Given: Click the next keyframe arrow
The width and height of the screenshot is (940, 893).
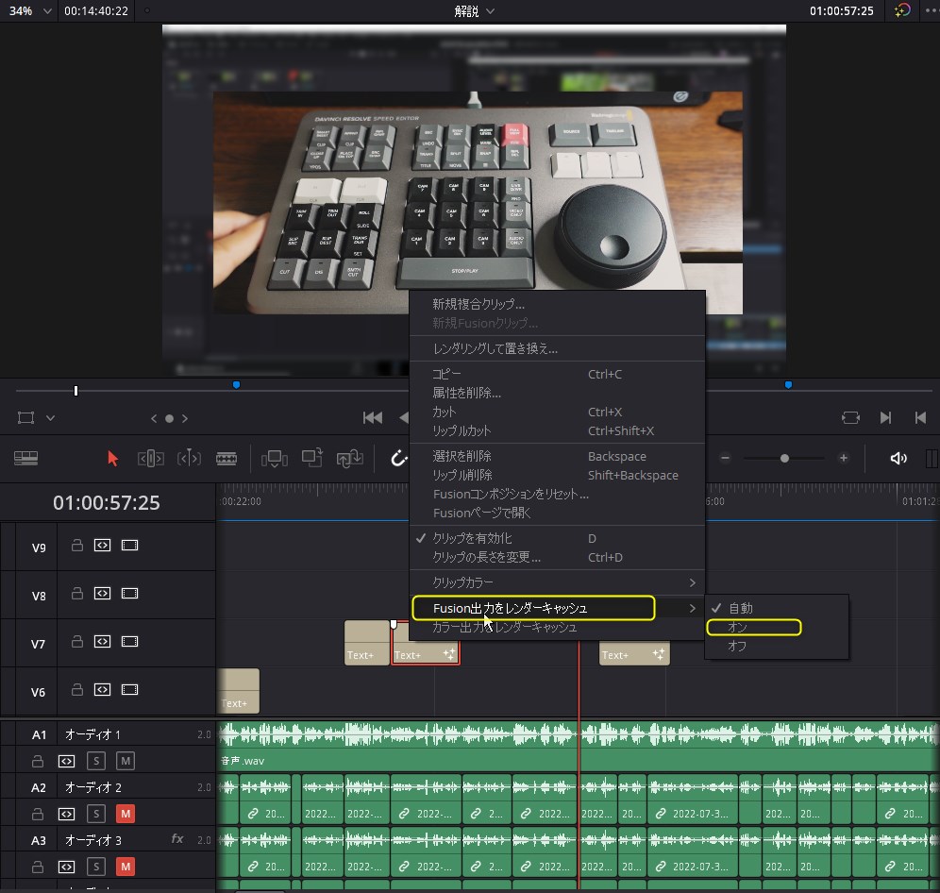Looking at the screenshot, I should [x=185, y=418].
